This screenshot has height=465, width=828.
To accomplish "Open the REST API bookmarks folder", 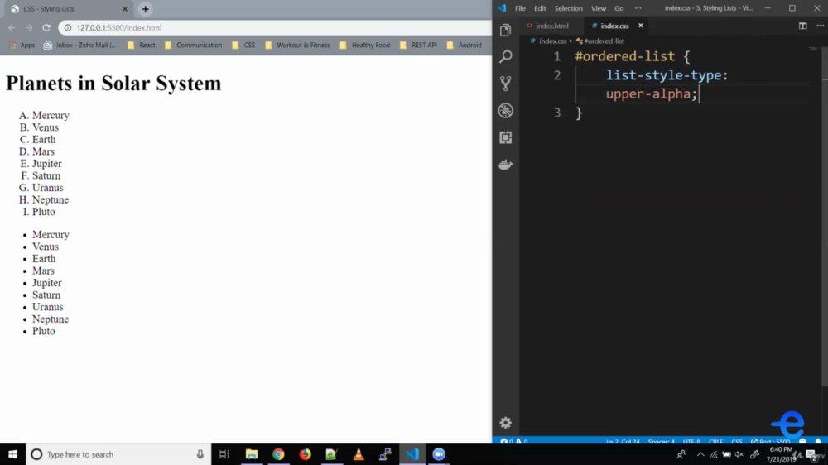I will coord(419,46).
